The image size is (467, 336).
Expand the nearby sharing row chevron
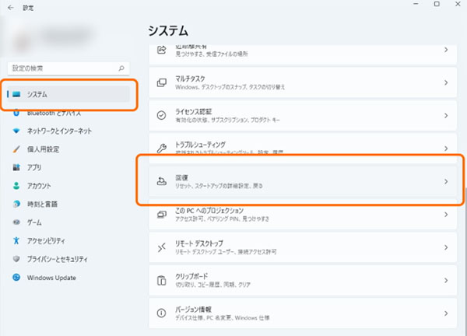(x=446, y=50)
